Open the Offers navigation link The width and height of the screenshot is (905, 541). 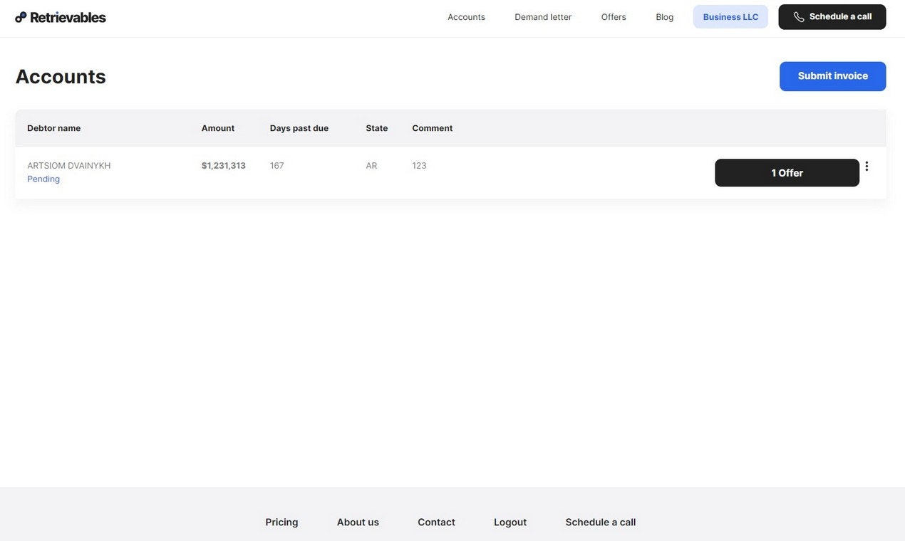coord(614,17)
